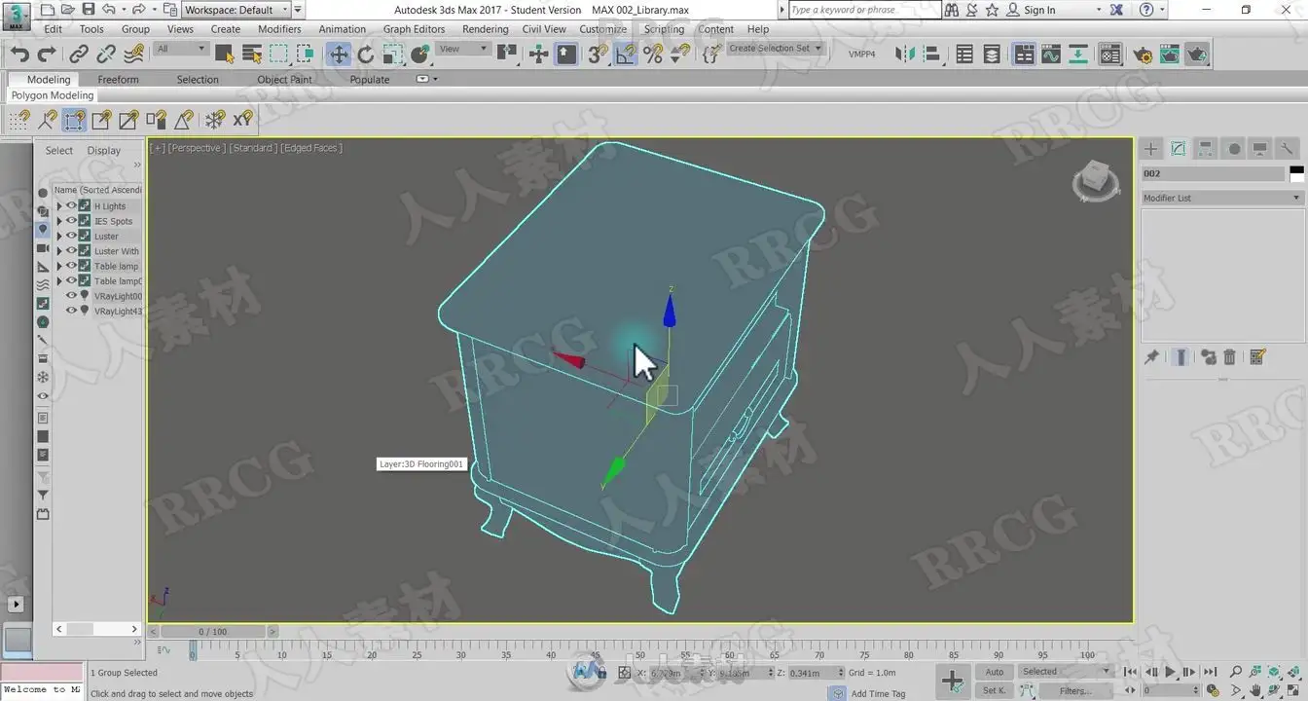Image resolution: width=1308 pixels, height=701 pixels.
Task: Open the selection filter All dropdown
Action: [181, 49]
